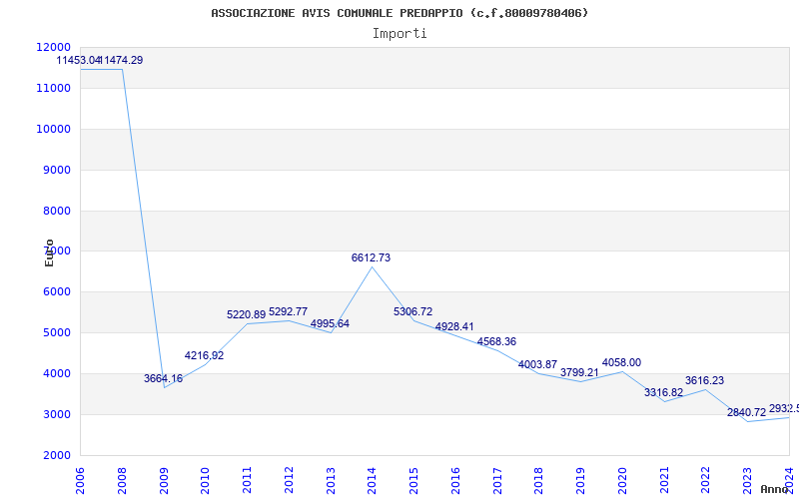Select the data label 4216.92
This screenshot has width=799, height=499.
(205, 355)
